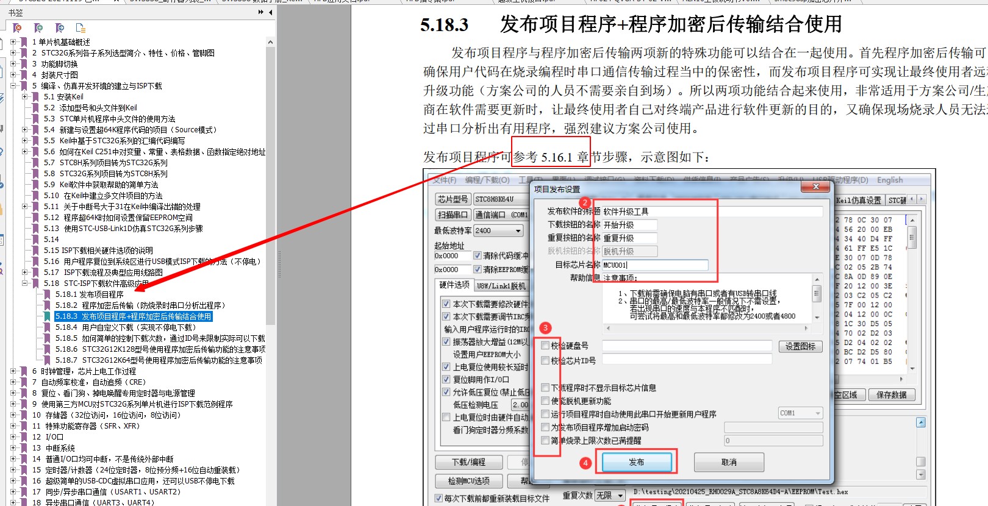Image resolution: width=988 pixels, height=506 pixels.
Task: Click the bookmark icon beside 5.18.3 entry
Action: 47,316
